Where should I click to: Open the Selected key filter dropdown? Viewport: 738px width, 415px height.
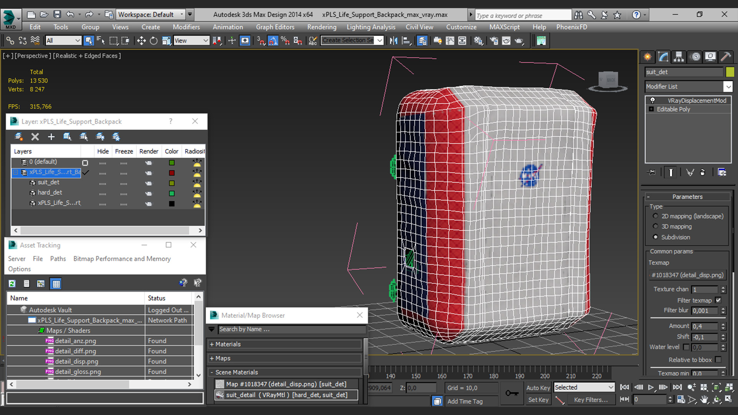point(584,387)
